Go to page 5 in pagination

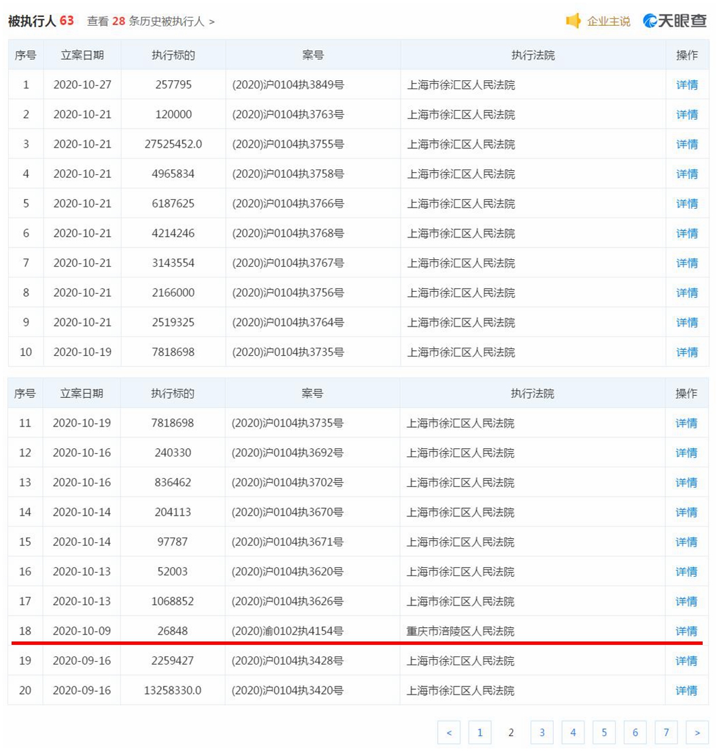click(604, 733)
